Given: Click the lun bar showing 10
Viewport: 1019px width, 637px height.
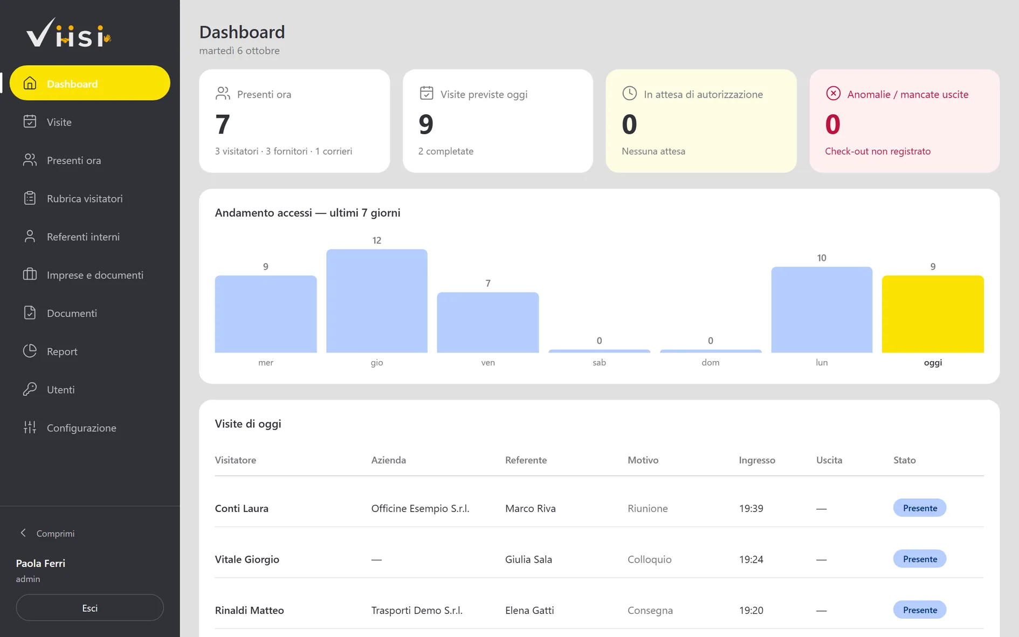Looking at the screenshot, I should [822, 310].
